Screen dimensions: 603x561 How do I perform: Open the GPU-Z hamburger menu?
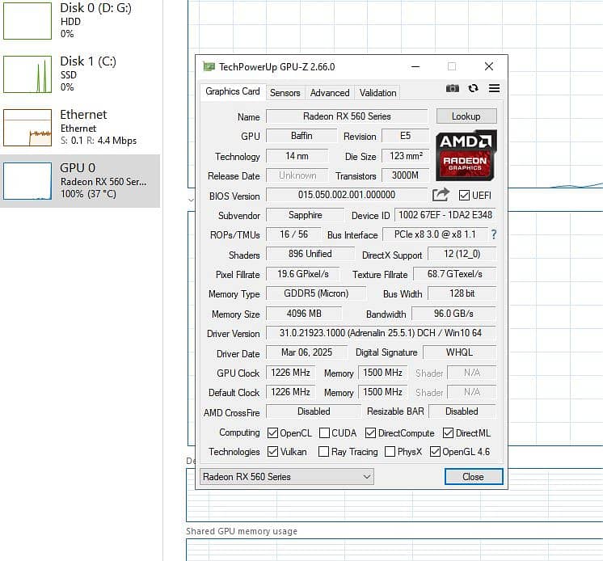pos(494,88)
